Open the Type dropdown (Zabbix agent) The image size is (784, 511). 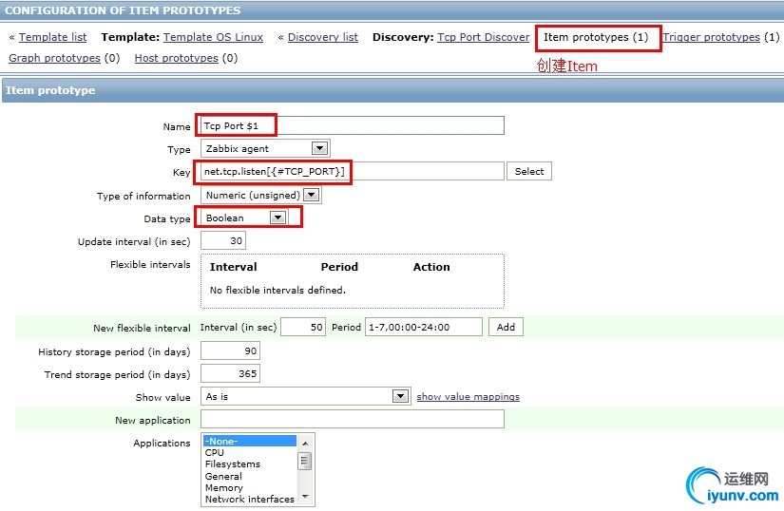point(265,148)
